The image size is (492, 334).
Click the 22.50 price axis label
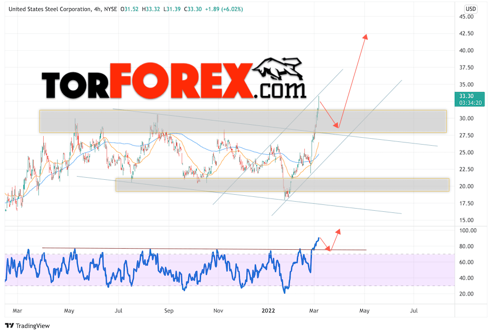click(x=466, y=169)
